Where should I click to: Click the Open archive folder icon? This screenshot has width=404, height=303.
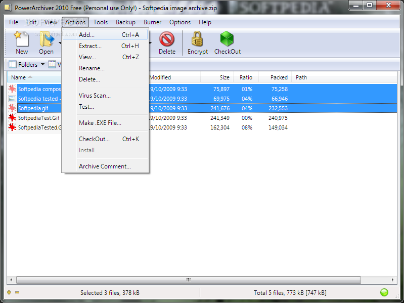click(47, 39)
